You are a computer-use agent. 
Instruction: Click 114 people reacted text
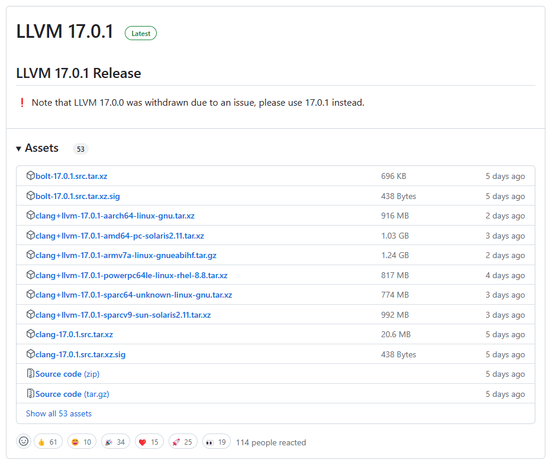pos(271,442)
